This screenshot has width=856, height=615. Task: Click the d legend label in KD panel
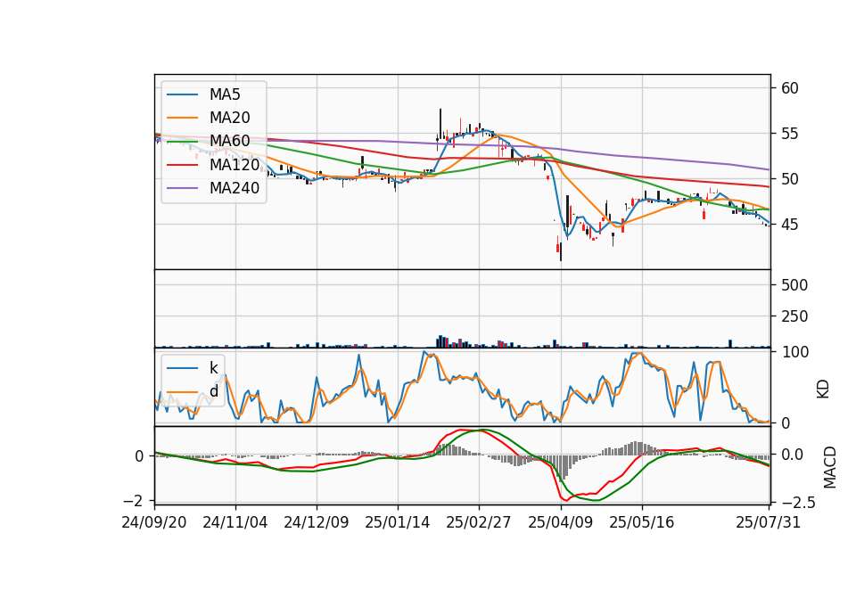(x=214, y=391)
